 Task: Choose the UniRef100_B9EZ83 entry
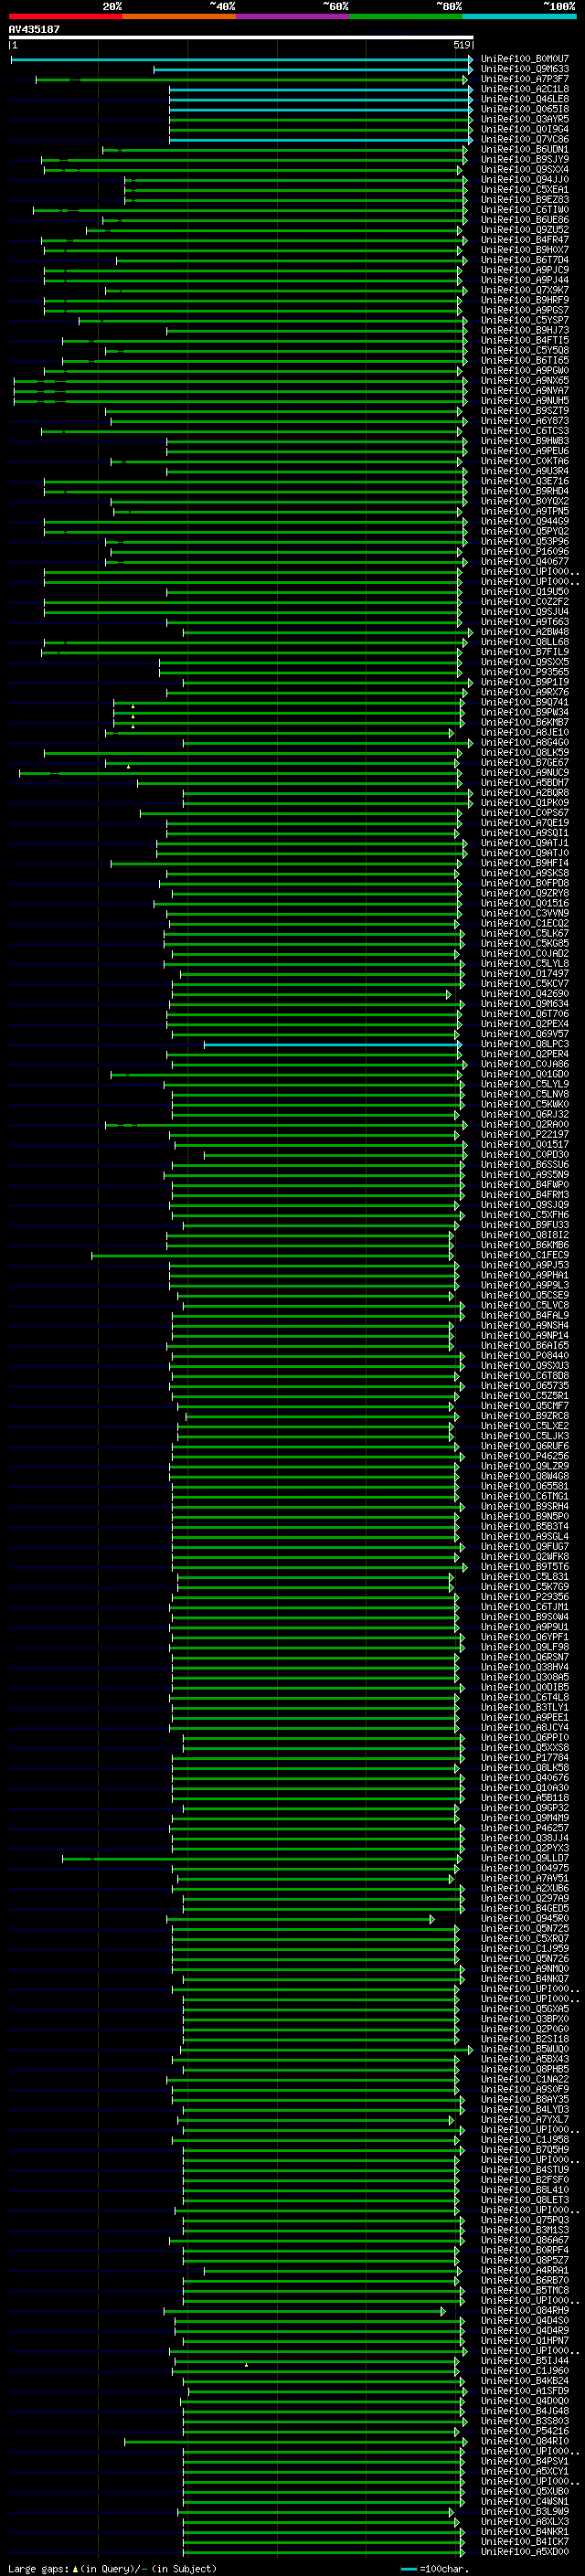524,200
